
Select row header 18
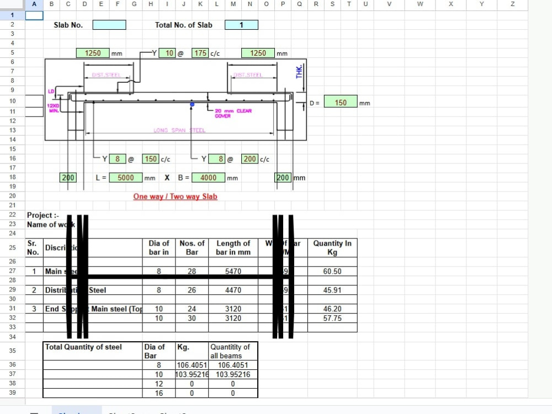click(x=12, y=177)
